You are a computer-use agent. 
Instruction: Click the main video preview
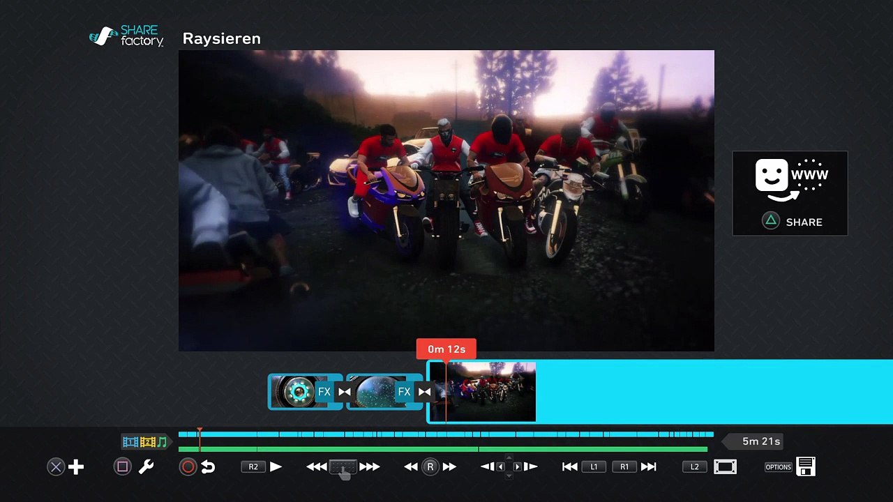[x=446, y=201]
